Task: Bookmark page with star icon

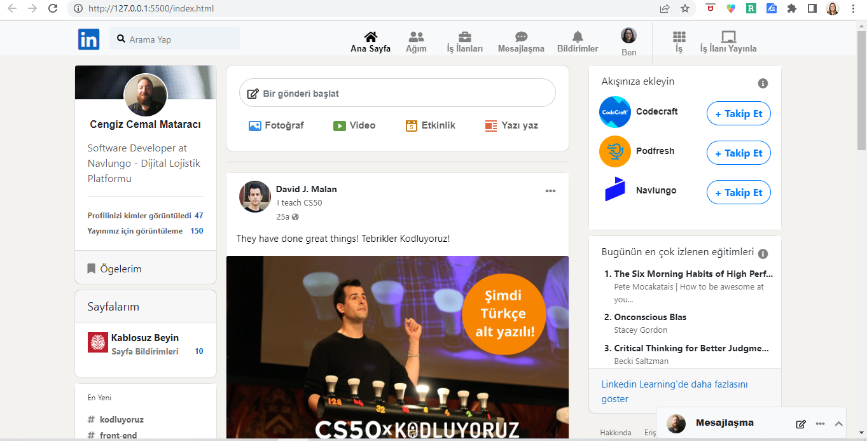Action: tap(684, 8)
